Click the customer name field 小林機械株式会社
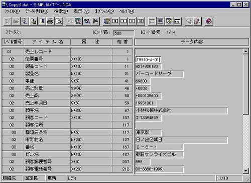 (181, 110)
